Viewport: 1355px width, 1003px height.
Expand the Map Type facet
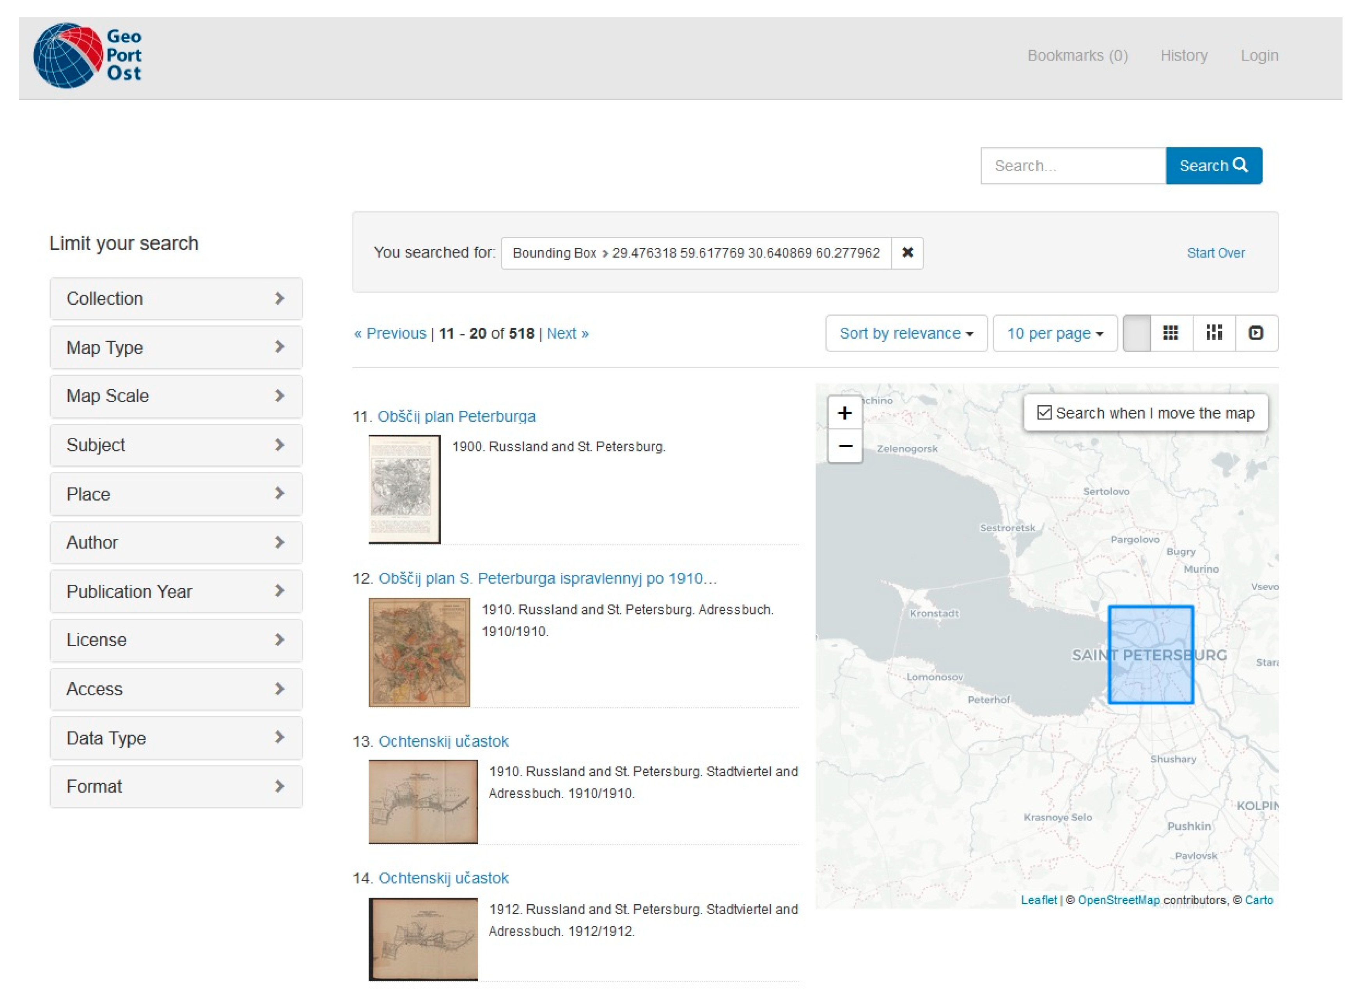pos(176,347)
